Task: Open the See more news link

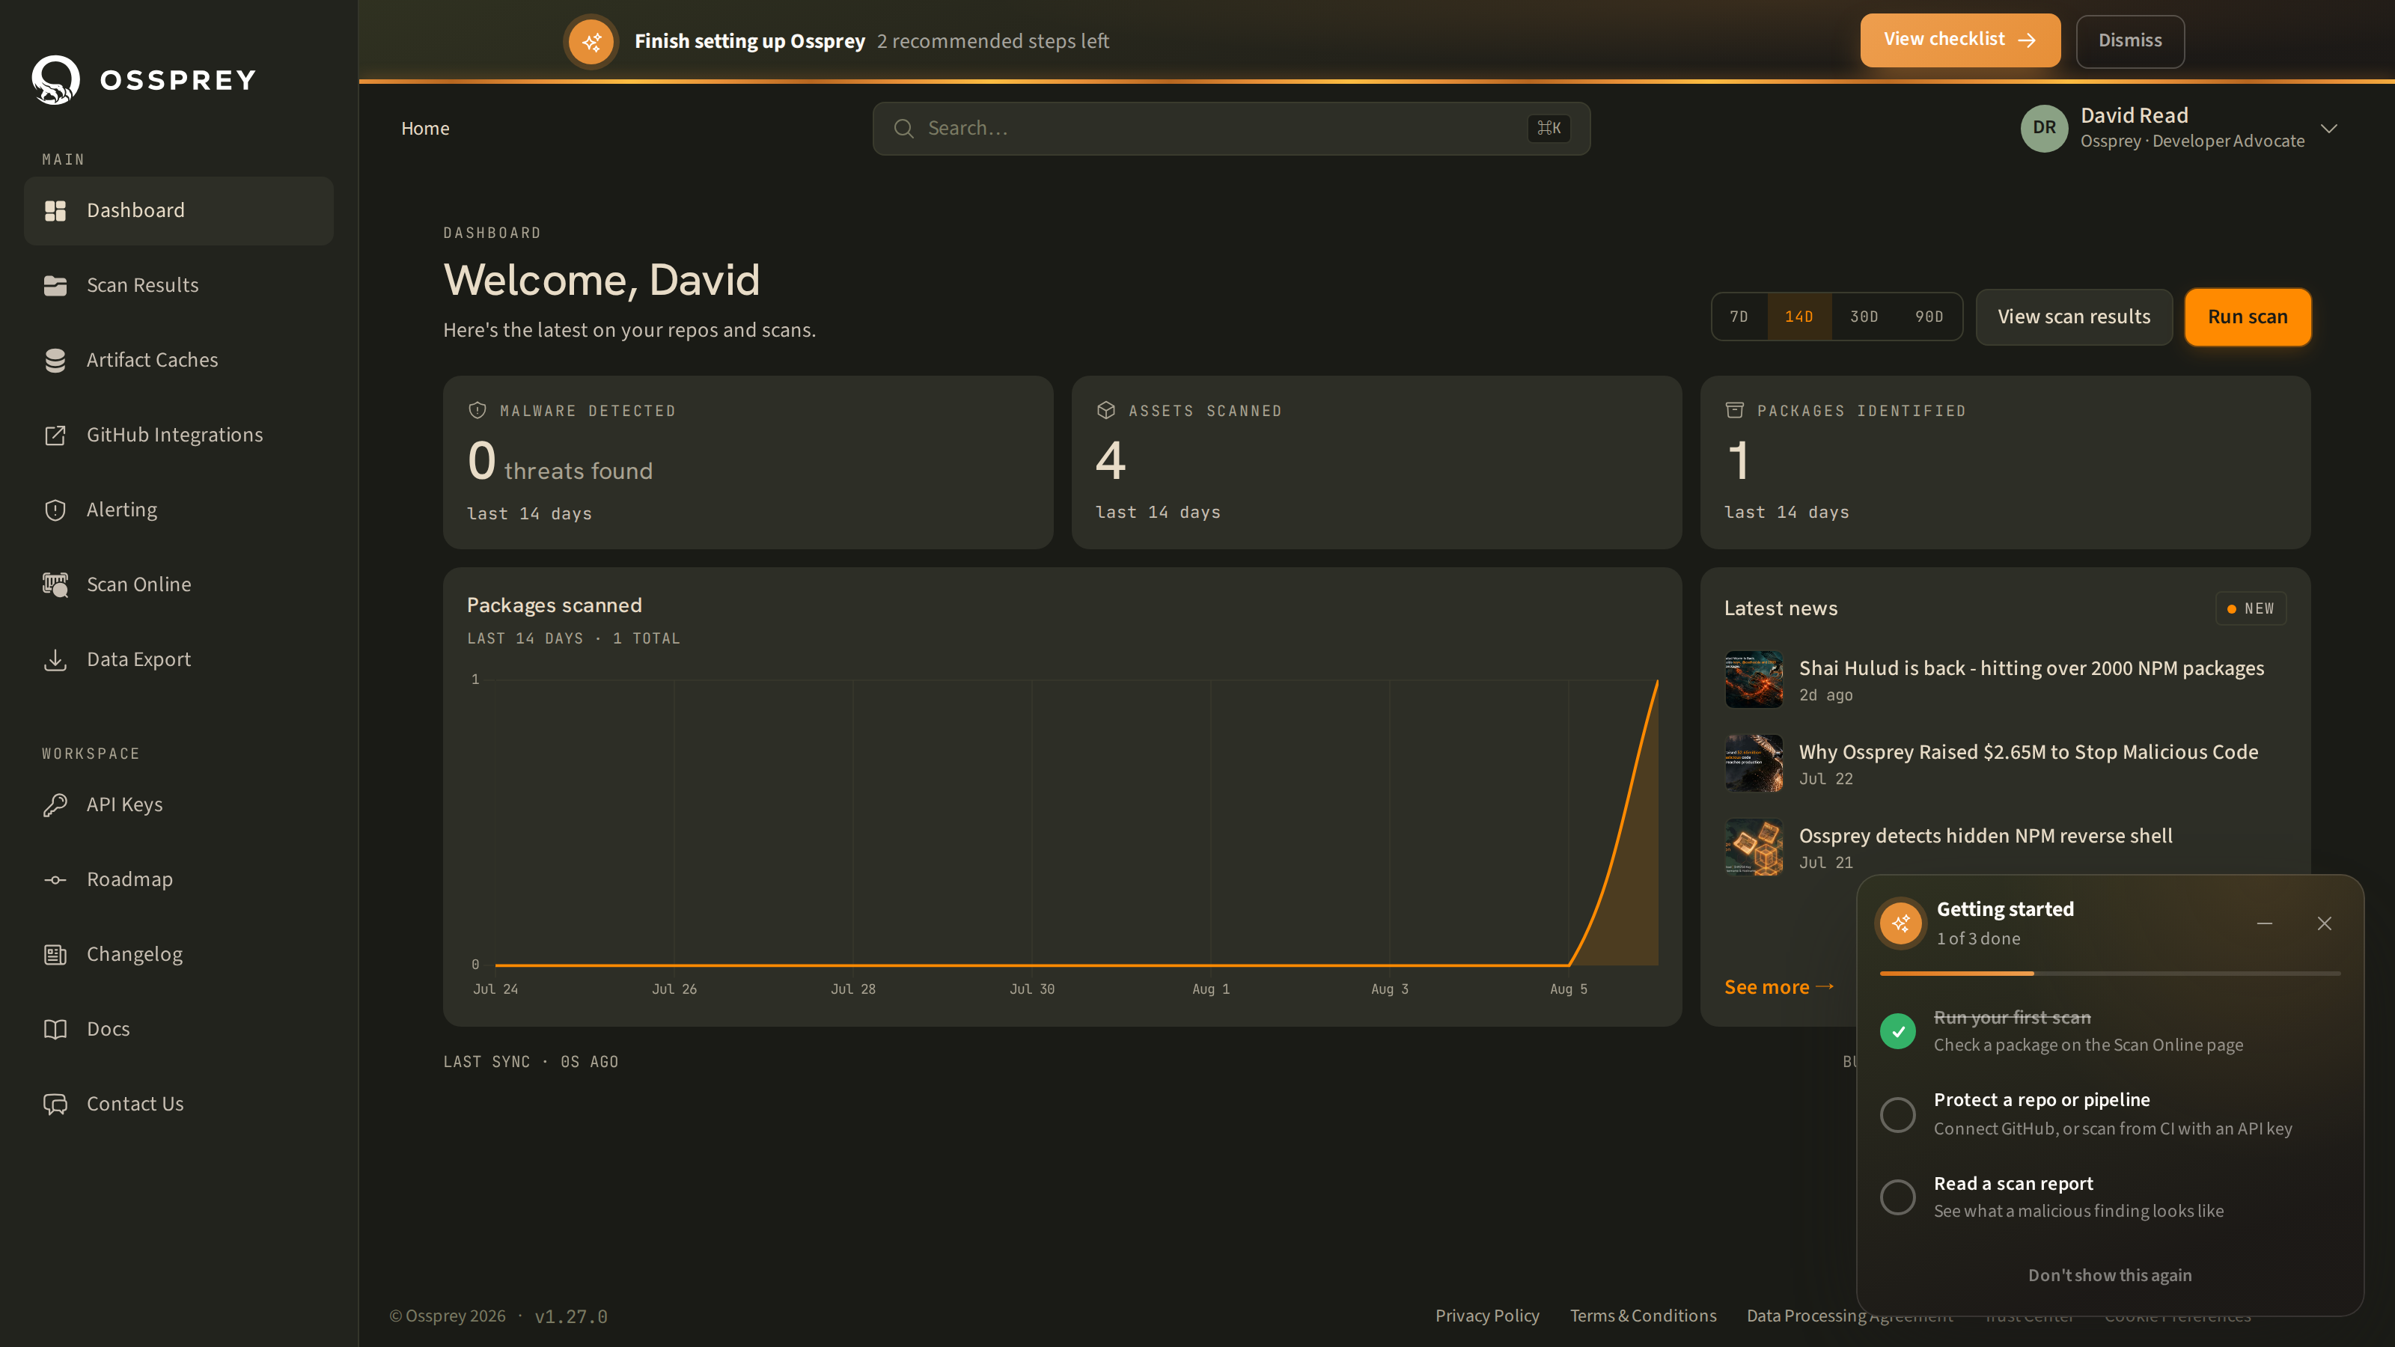Action: [1778, 987]
